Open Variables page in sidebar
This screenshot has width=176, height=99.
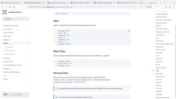point(6,58)
